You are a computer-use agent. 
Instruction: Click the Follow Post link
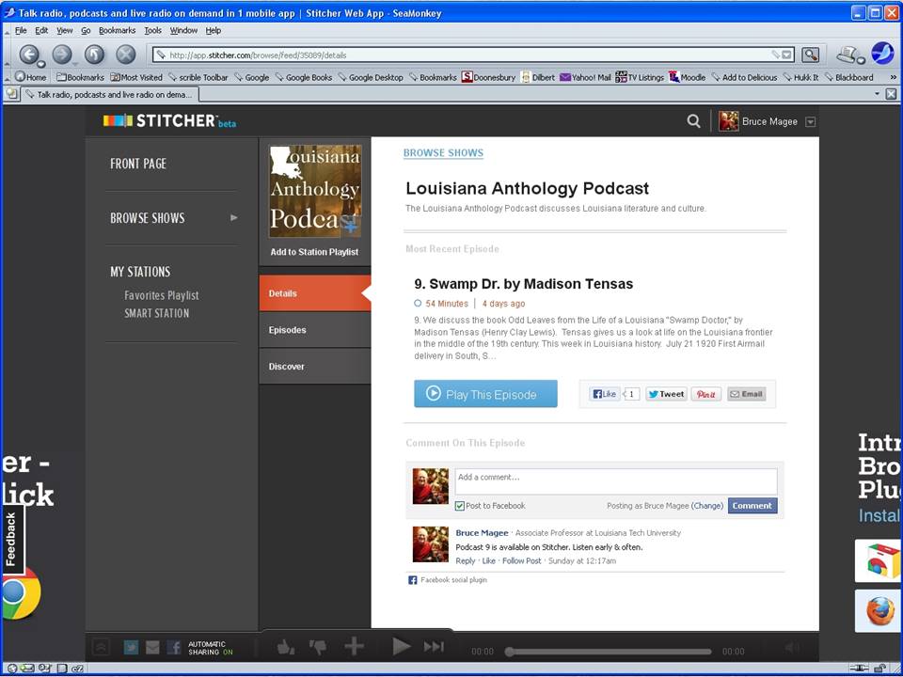[x=521, y=561]
